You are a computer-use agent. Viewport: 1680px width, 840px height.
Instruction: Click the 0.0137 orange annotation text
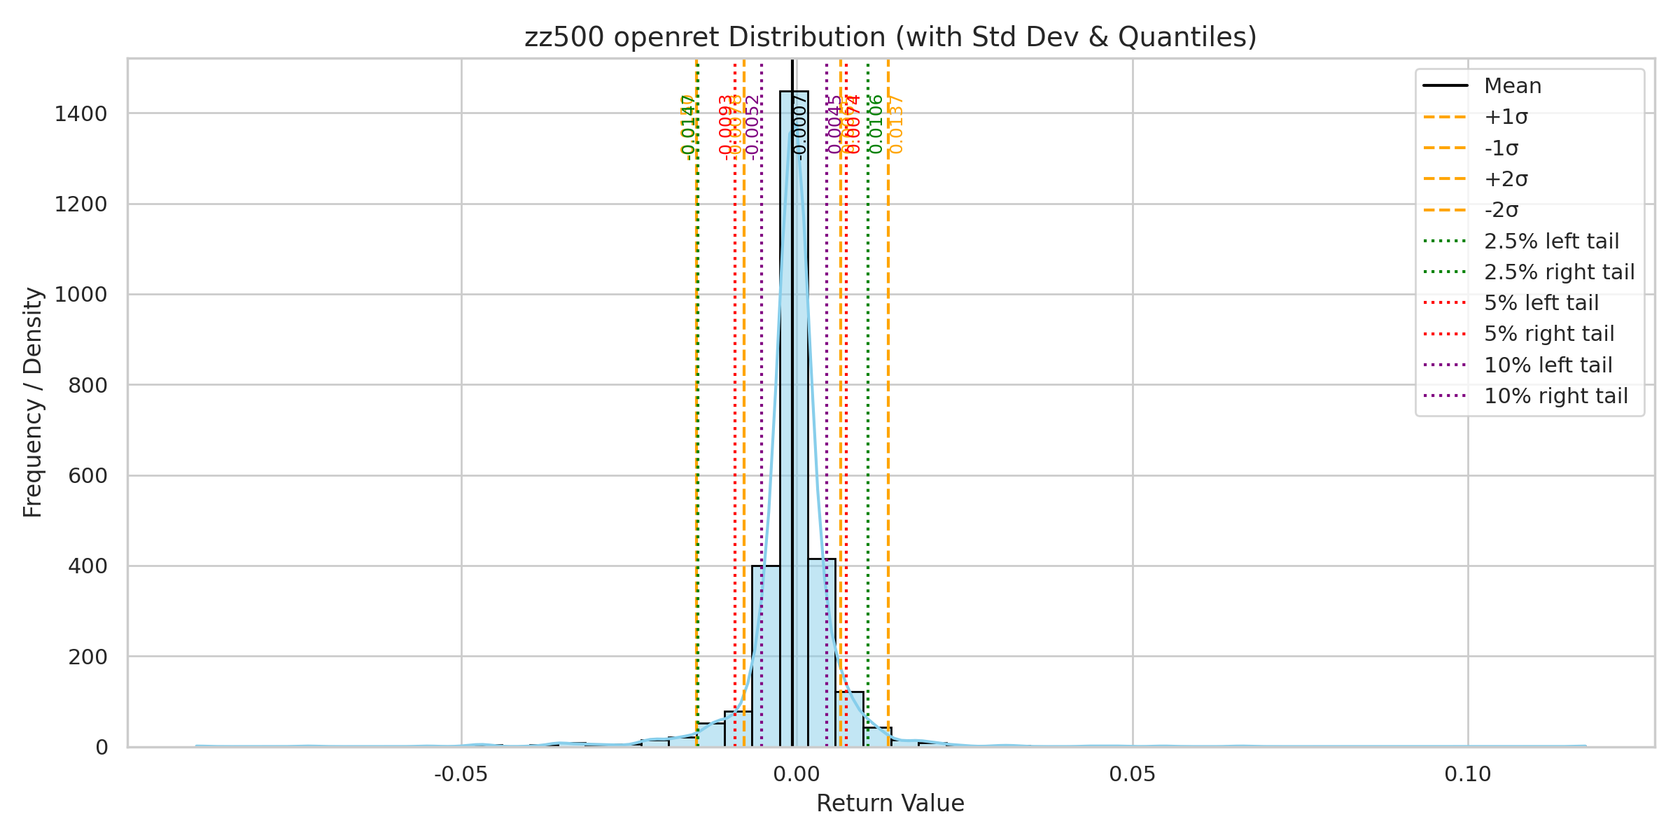pyautogui.click(x=897, y=125)
